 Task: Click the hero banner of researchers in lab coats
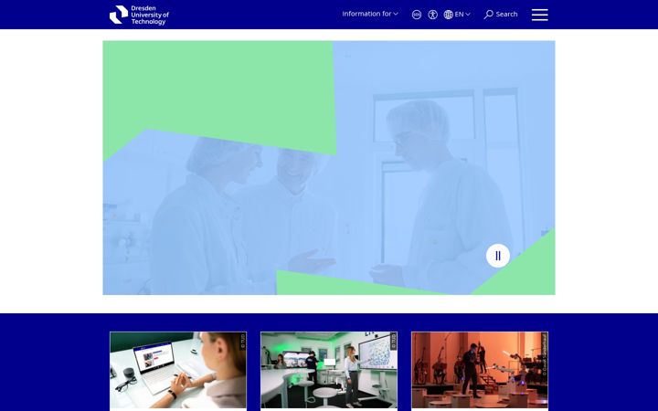coord(329,168)
